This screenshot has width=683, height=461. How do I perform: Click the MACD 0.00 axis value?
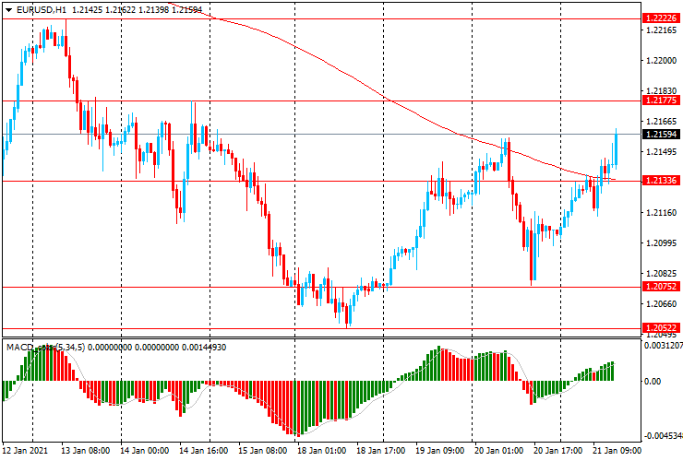653,382
